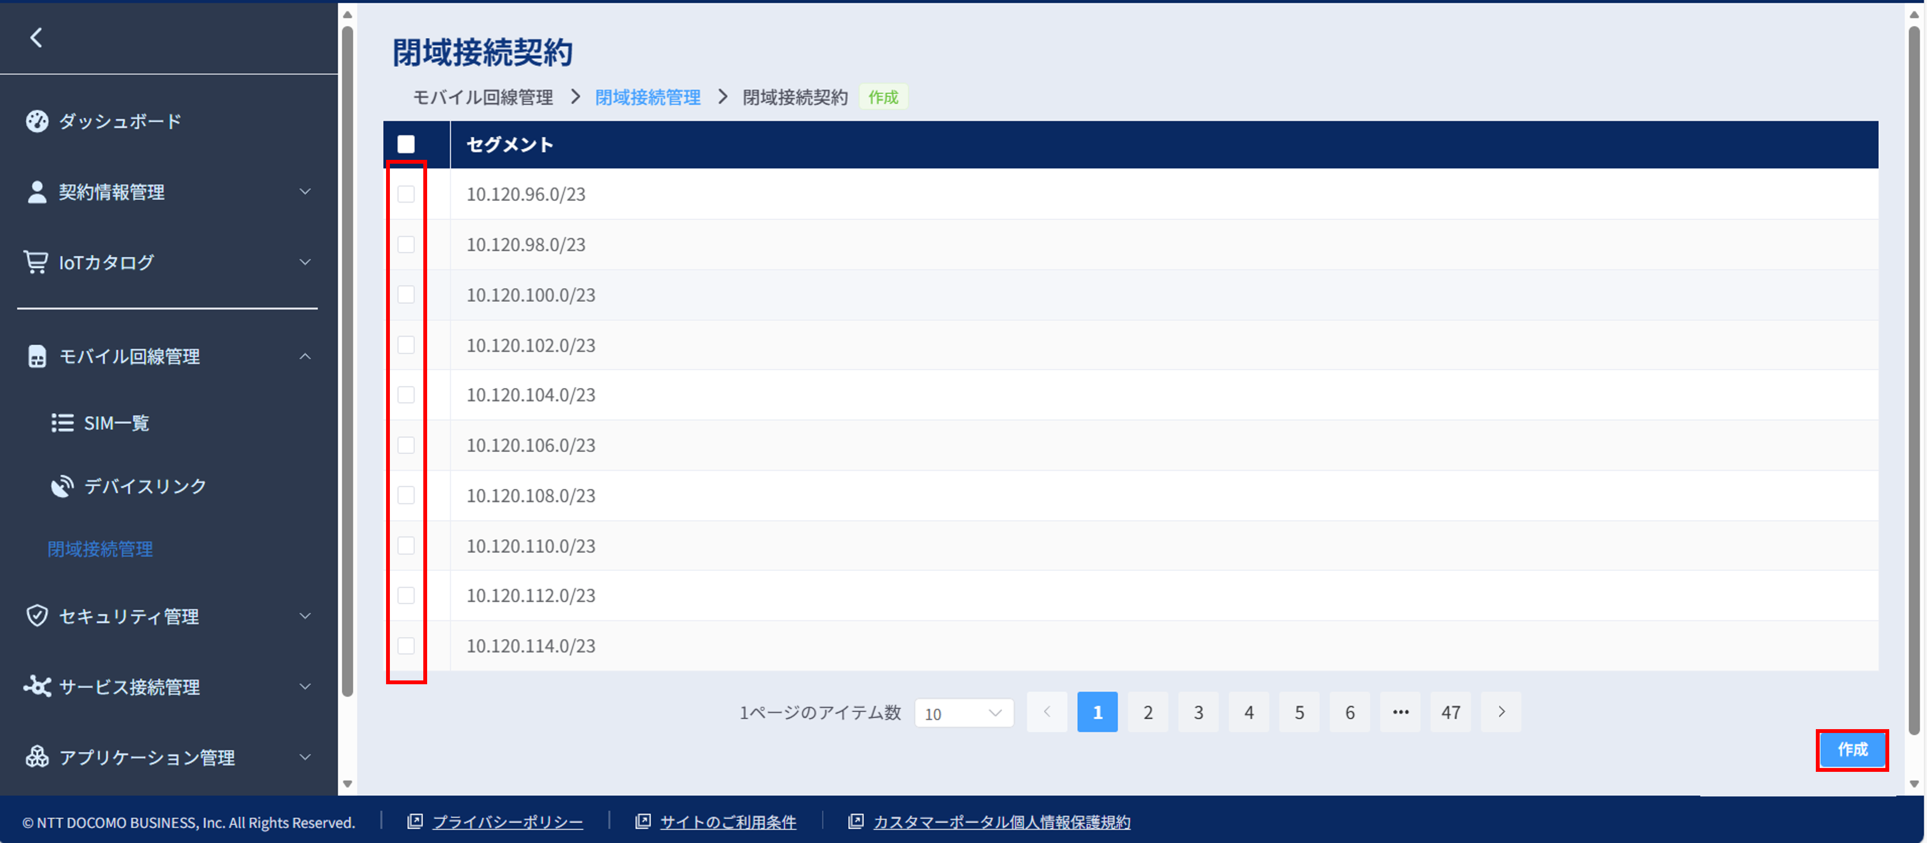The image size is (1927, 843).
Task: Click the IoT catalog shopping cart icon
Action: click(36, 262)
